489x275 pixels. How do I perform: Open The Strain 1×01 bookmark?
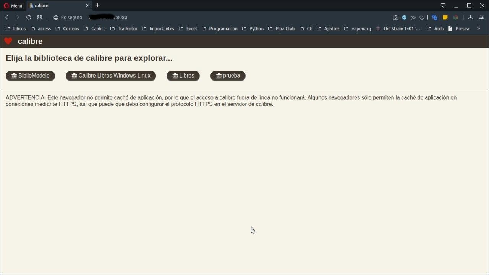pos(398,29)
